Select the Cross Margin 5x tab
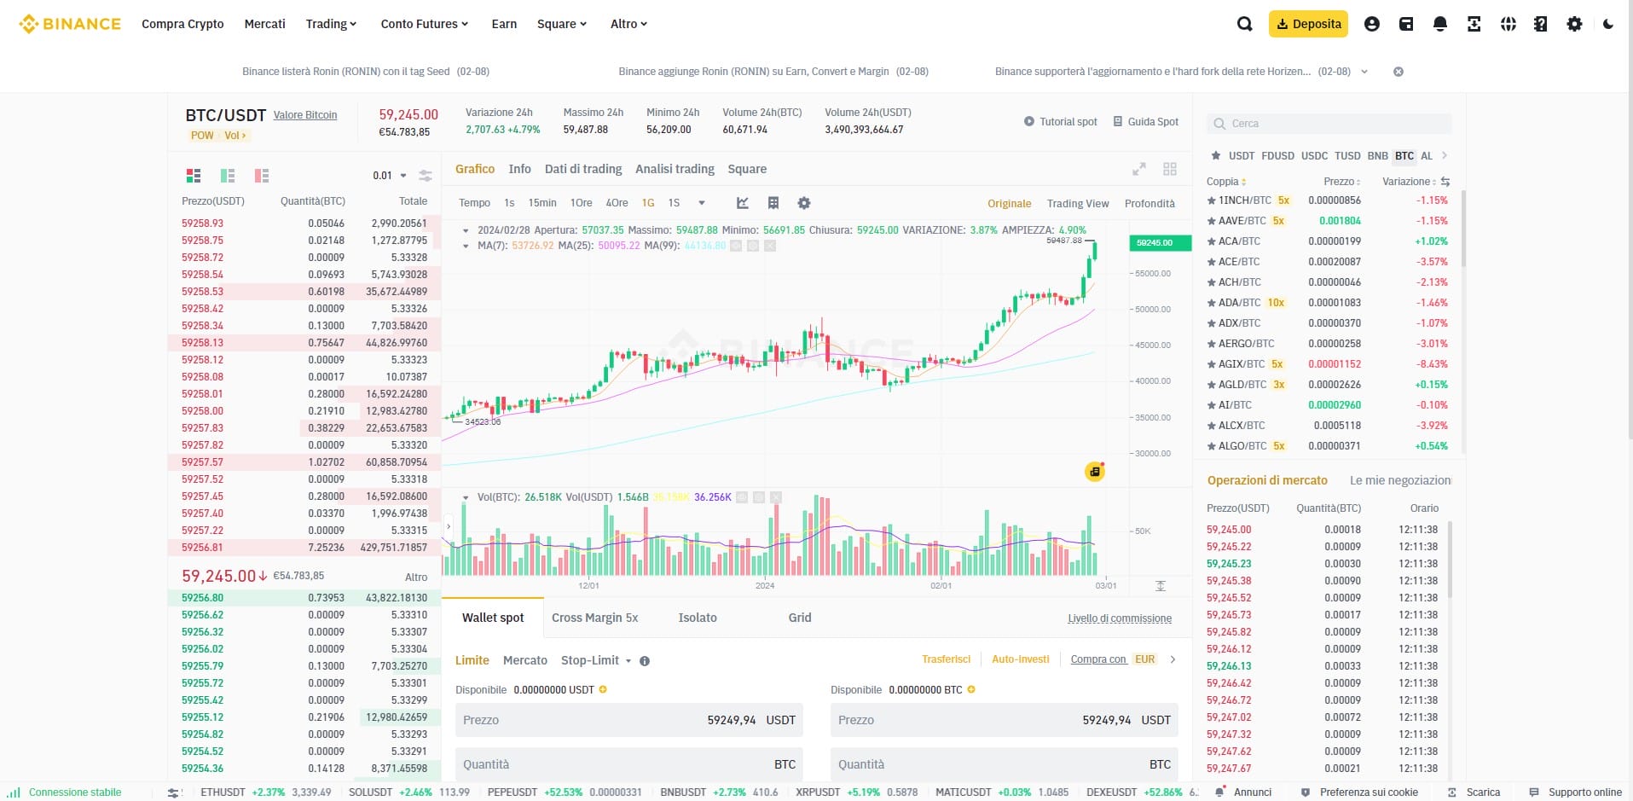The width and height of the screenshot is (1633, 801). [594, 618]
